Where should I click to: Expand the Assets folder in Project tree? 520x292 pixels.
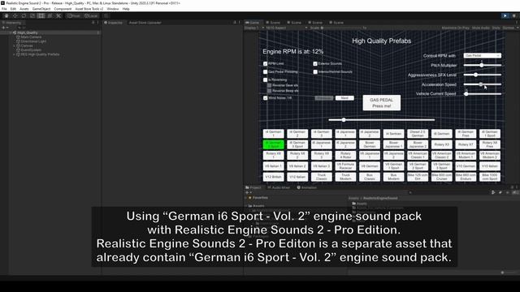tap(246, 206)
